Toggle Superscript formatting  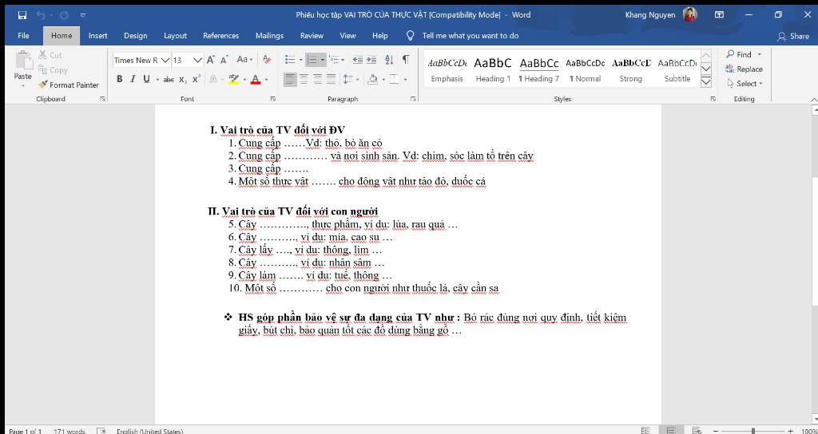coord(197,79)
